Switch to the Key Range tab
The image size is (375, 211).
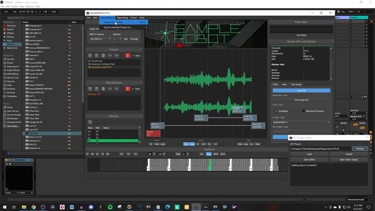click(x=296, y=84)
